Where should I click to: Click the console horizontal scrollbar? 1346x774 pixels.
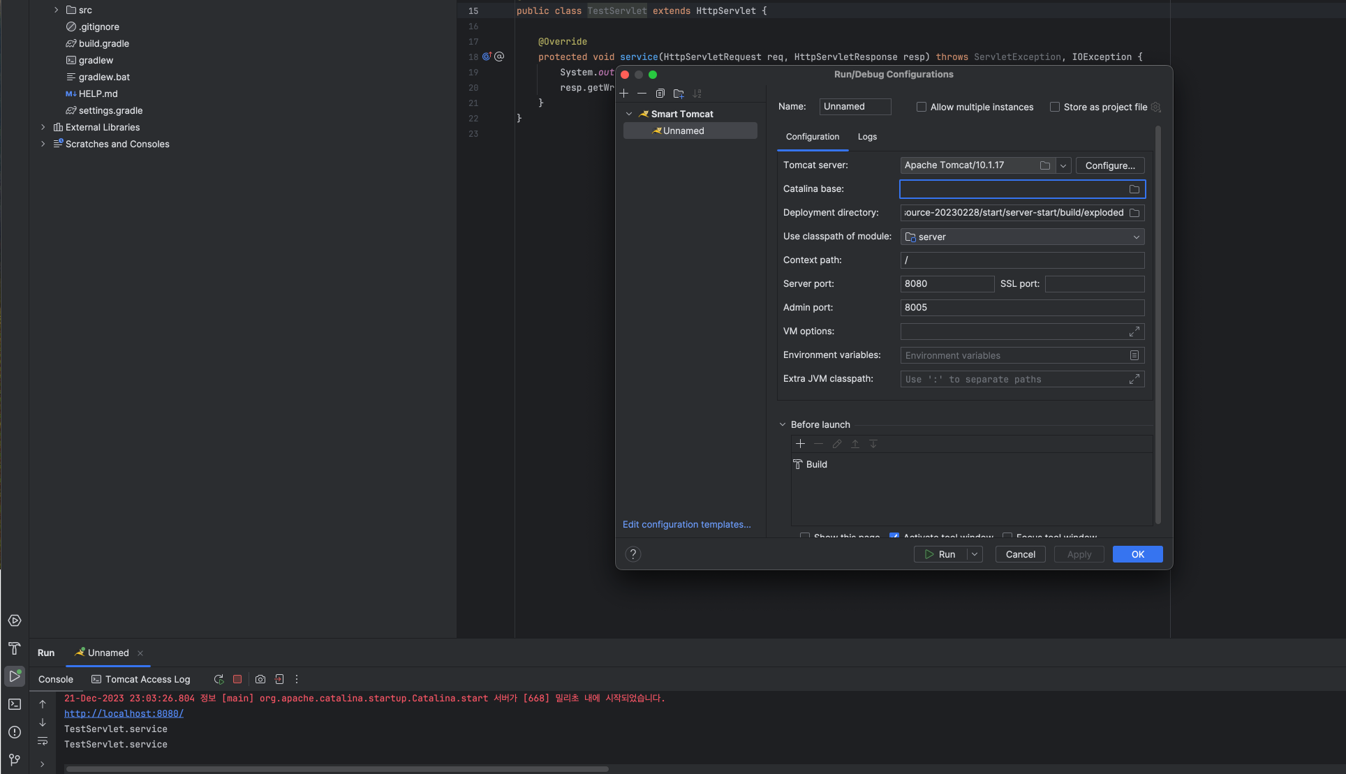coord(337,769)
